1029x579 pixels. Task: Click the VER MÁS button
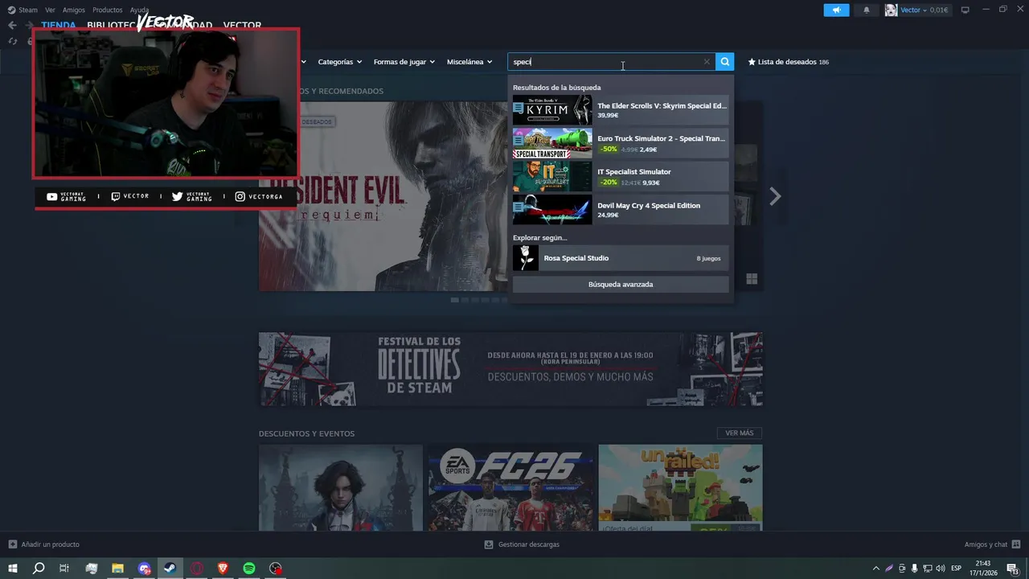740,433
